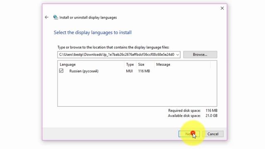Click the display languages globe icon

[x=55, y=17]
